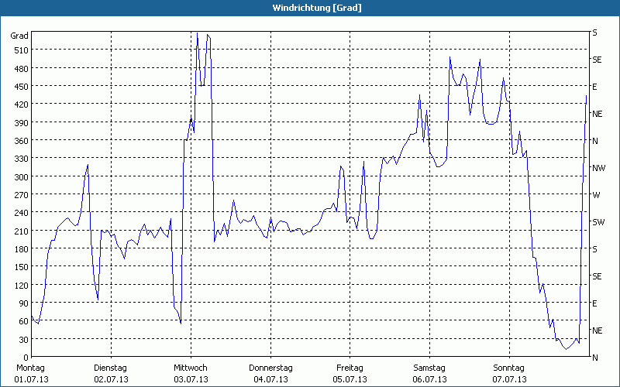Click the 150 y-axis value
The height and width of the screenshot is (387, 620).
click(x=22, y=267)
